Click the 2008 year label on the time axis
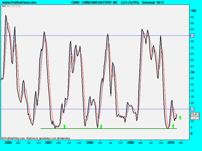The height and width of the screenshot is (151, 202). [x=90, y=143]
